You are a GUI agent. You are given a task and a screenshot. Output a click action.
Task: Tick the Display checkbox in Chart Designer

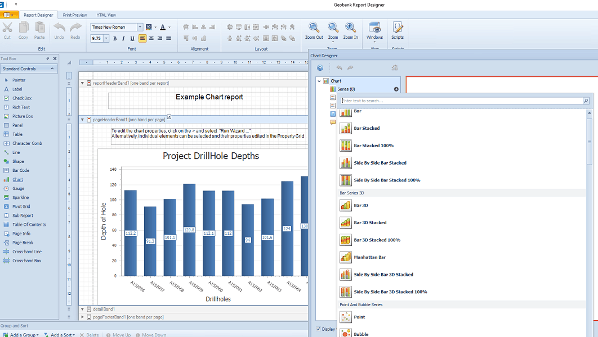[319, 329]
